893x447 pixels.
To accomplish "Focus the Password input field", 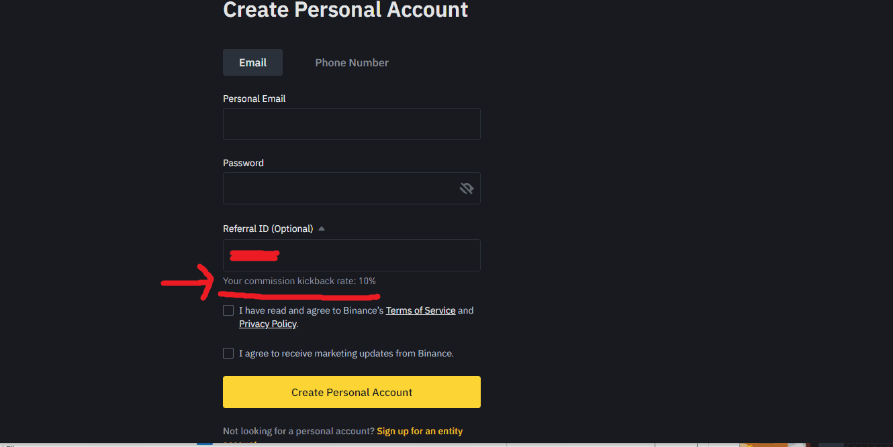I will tap(352, 188).
